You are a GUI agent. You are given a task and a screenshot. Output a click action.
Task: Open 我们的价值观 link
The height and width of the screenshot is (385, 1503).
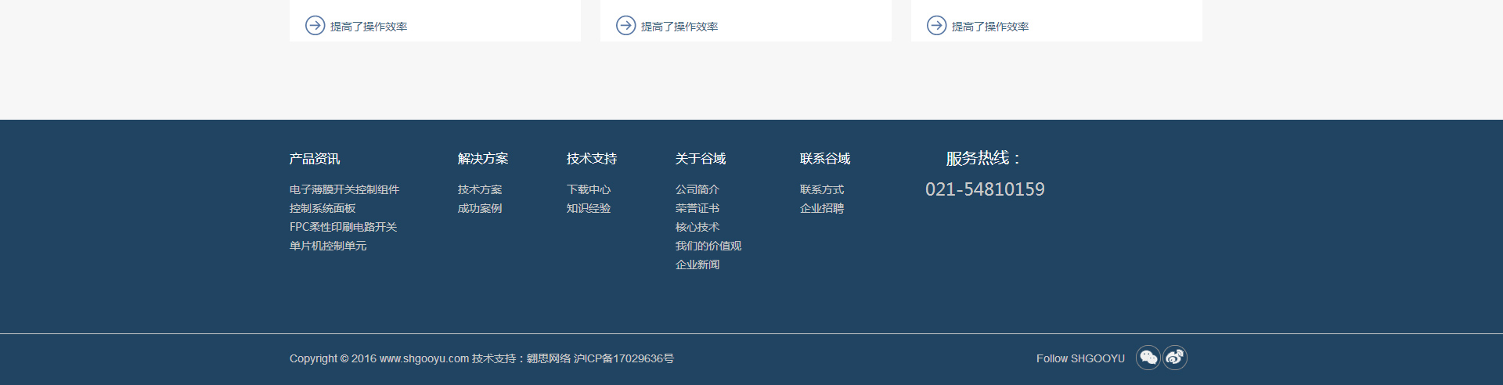pos(708,246)
